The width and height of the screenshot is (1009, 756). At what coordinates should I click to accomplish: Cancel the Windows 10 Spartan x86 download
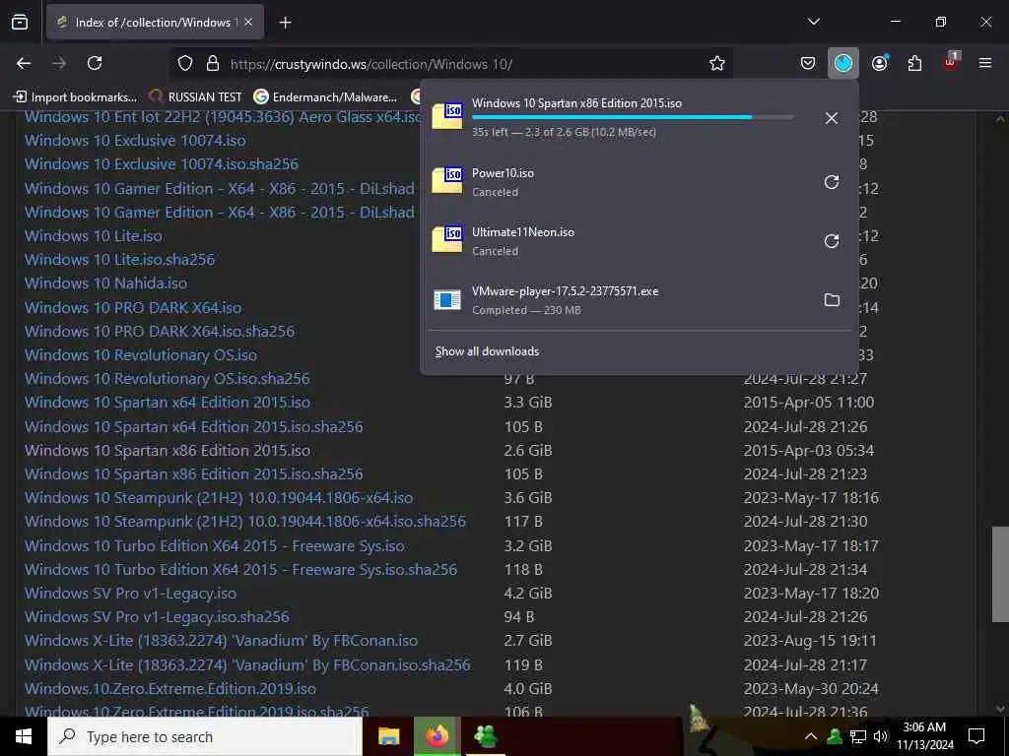832,118
